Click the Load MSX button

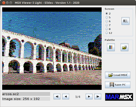click(118, 75)
